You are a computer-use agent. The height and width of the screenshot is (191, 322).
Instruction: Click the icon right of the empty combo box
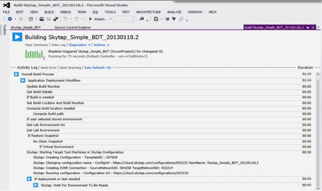[141, 19]
